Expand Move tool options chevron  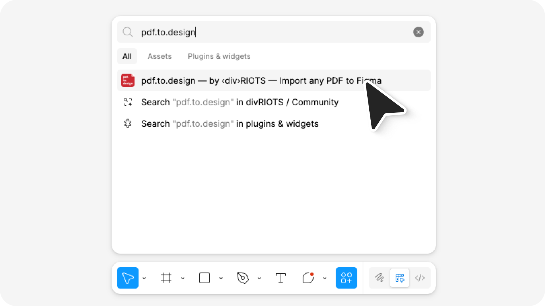[144, 278]
